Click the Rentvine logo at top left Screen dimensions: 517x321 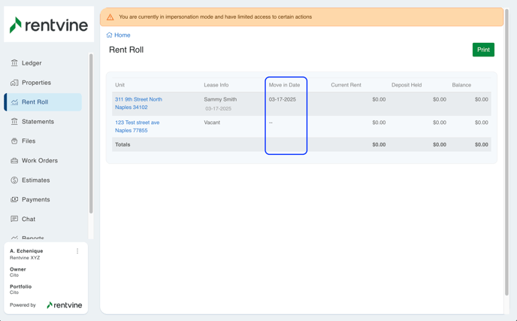point(49,26)
